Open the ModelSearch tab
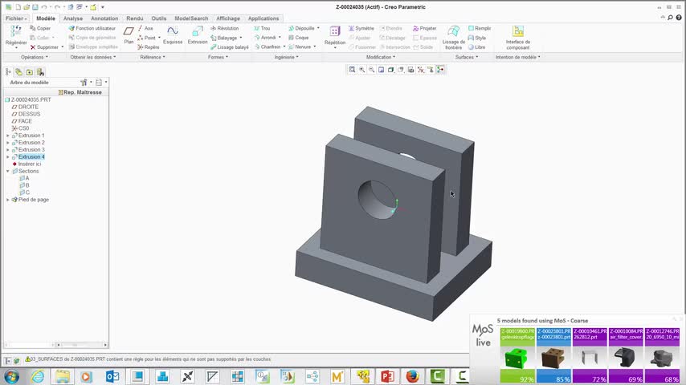686x385 pixels. pyautogui.click(x=191, y=18)
